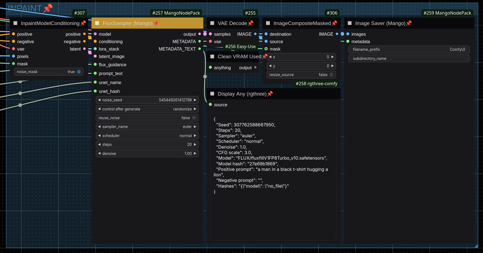Click the pin icon on InpaintModelConditioning title
The width and height of the screenshot is (483, 253).
tap(83, 23)
